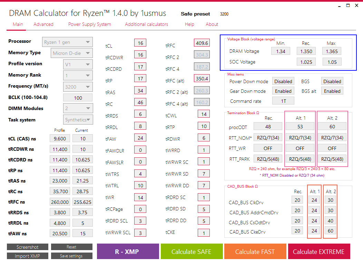Open the Power Supply System tab

tap(90, 24)
